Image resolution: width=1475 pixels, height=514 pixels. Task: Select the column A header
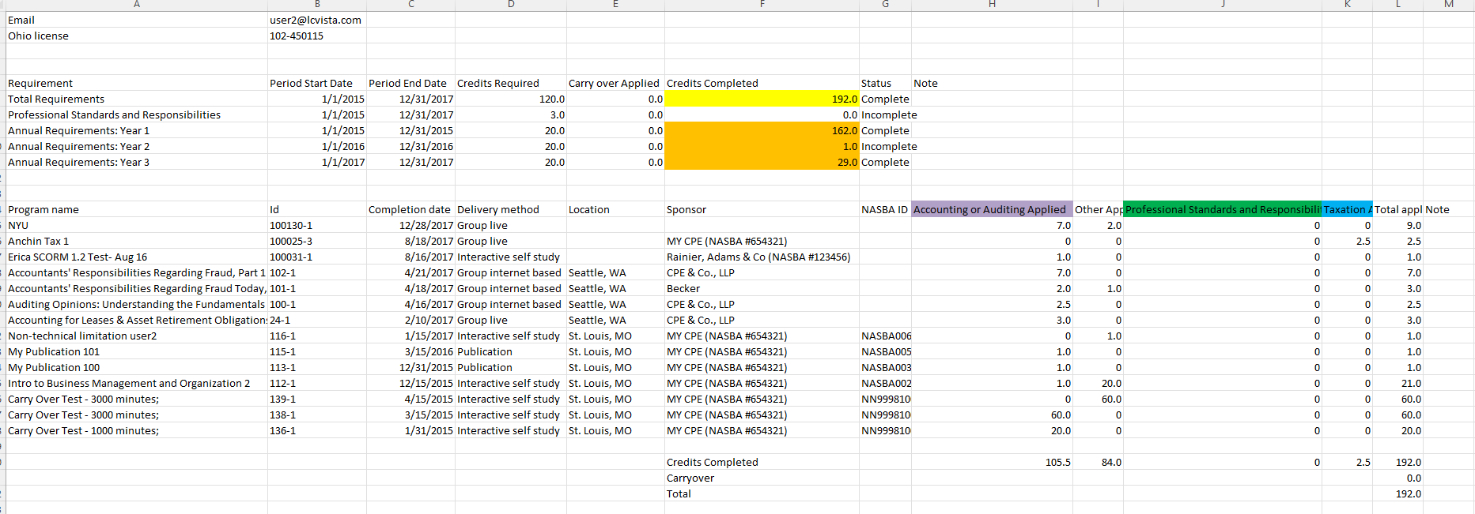136,5
